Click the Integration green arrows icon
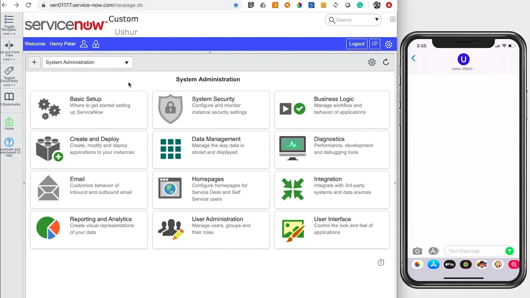 pyautogui.click(x=293, y=189)
